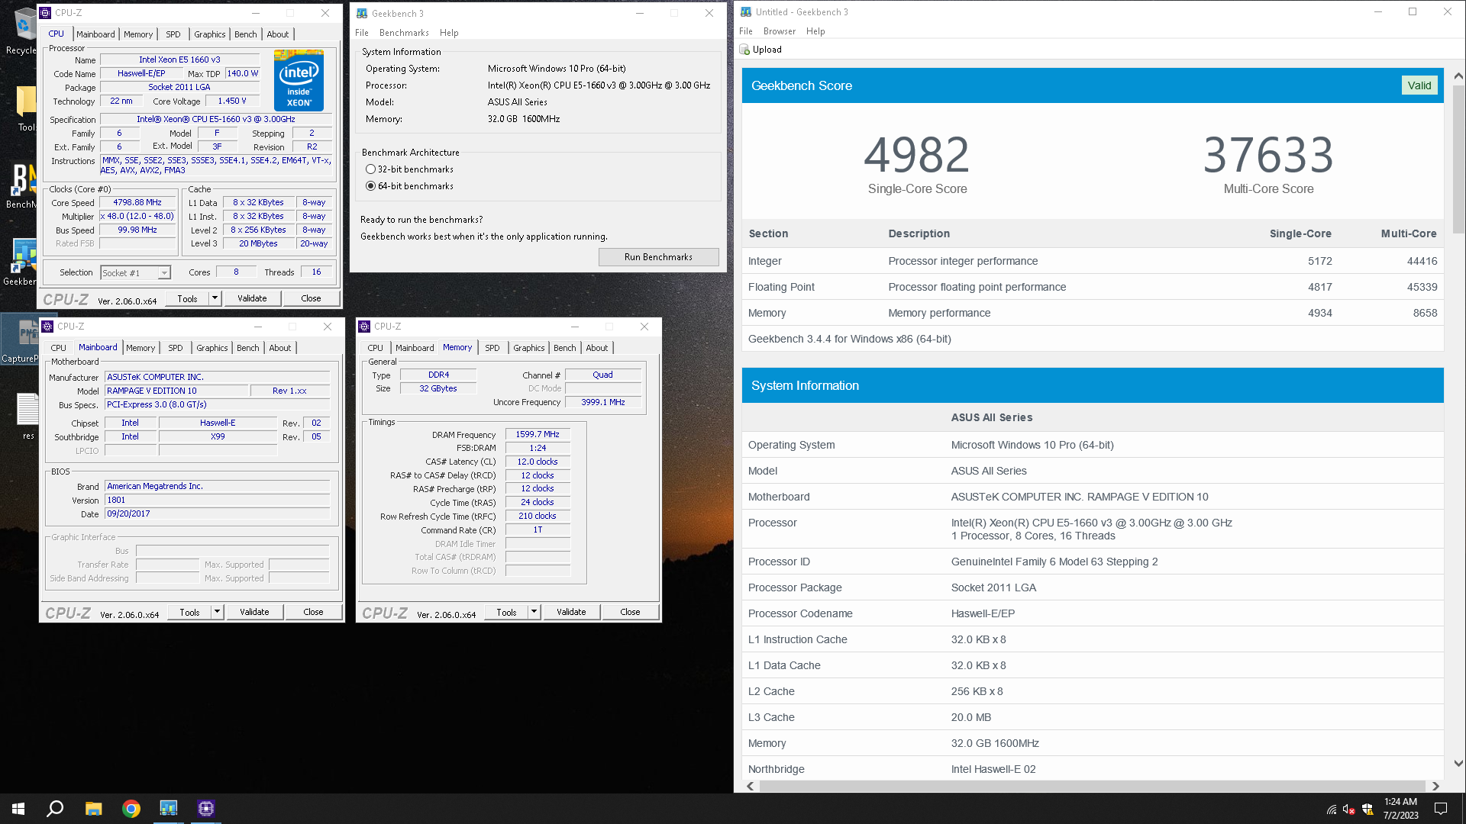This screenshot has height=824, width=1466.
Task: Open Windows Security tray icon
Action: pos(1368,810)
